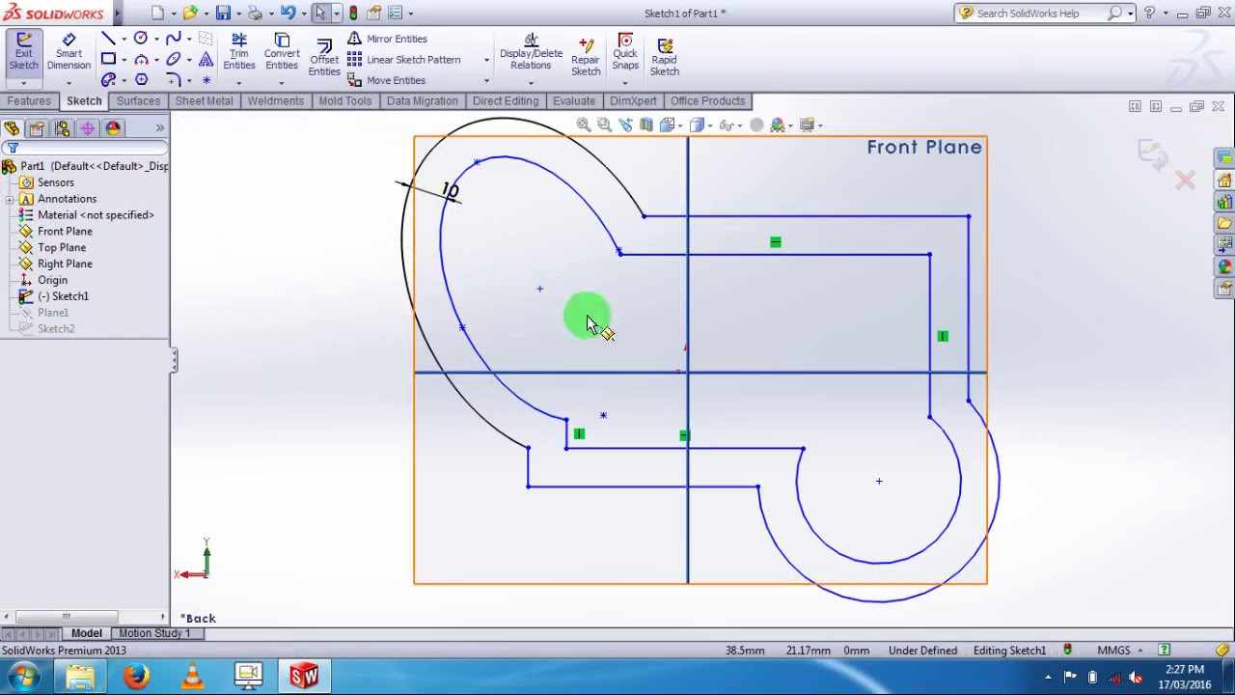Select the Circle sketch tool
1235x695 pixels.
pyautogui.click(x=141, y=39)
